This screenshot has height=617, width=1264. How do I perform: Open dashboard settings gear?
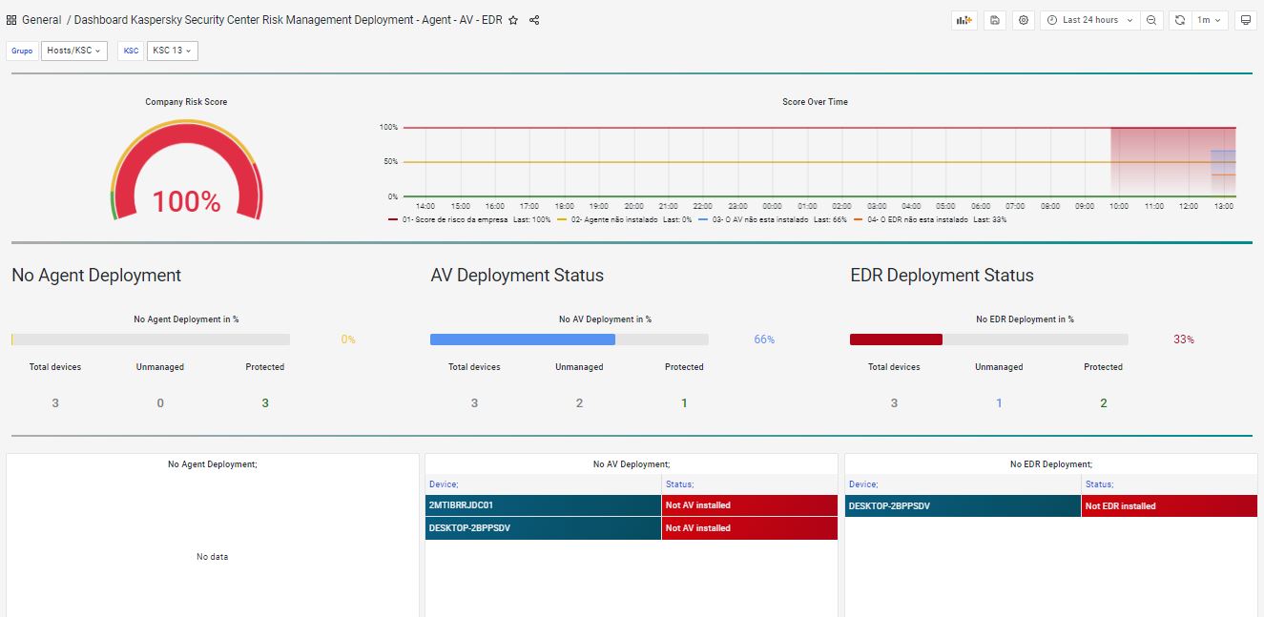[1024, 20]
